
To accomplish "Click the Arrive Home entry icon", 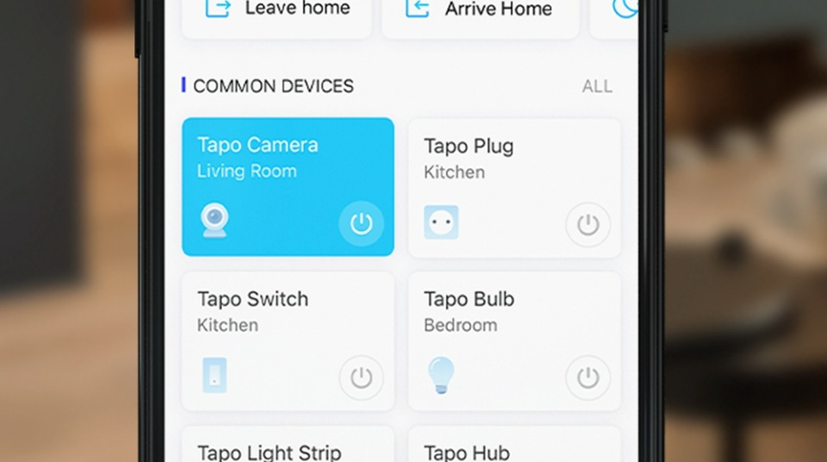I will click(417, 8).
